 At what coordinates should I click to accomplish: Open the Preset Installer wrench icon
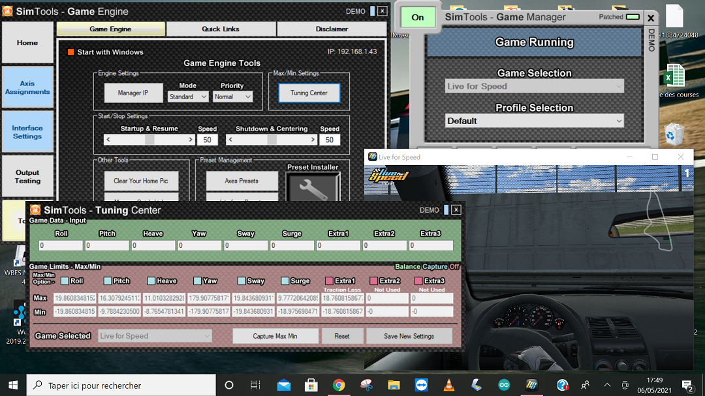(313, 187)
